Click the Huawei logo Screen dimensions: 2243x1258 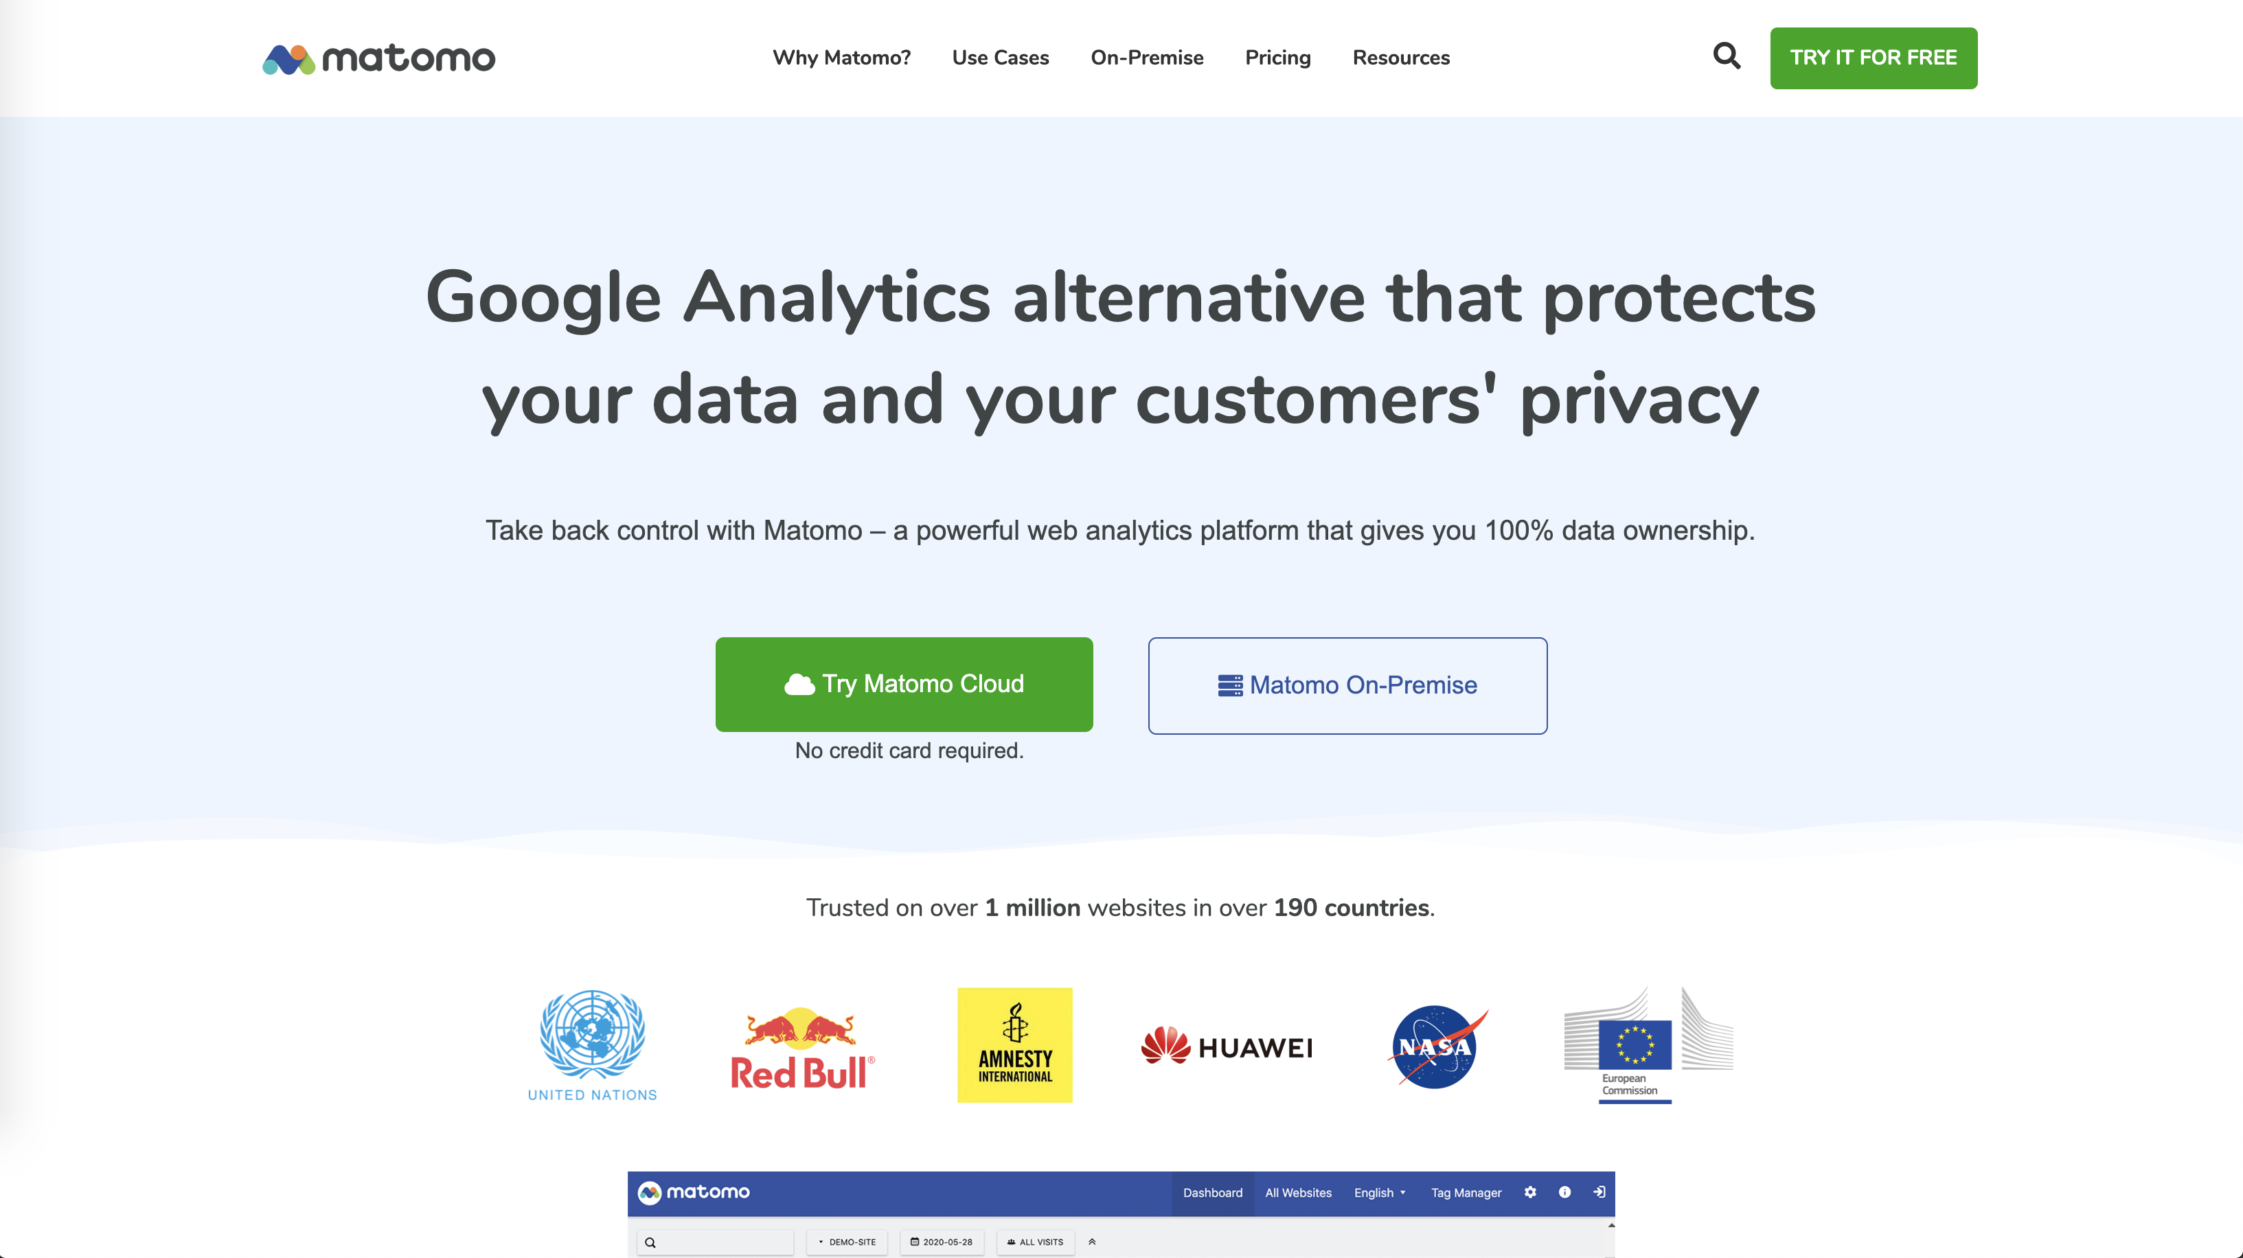(1227, 1047)
